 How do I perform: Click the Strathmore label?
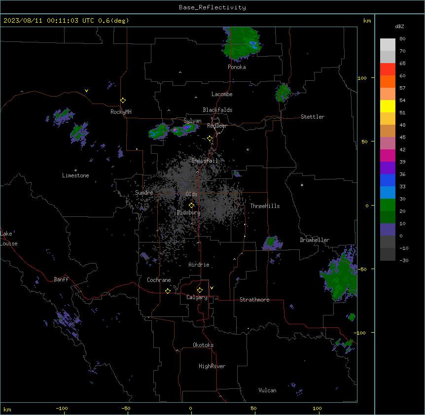(254, 300)
